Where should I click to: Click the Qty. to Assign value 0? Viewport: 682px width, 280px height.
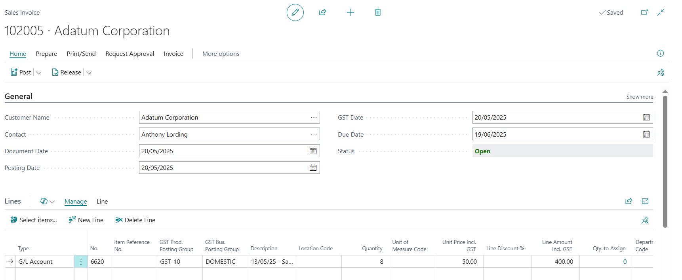[x=625, y=262]
